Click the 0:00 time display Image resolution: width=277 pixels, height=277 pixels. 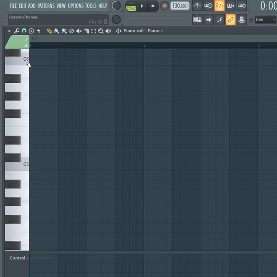[269, 6]
